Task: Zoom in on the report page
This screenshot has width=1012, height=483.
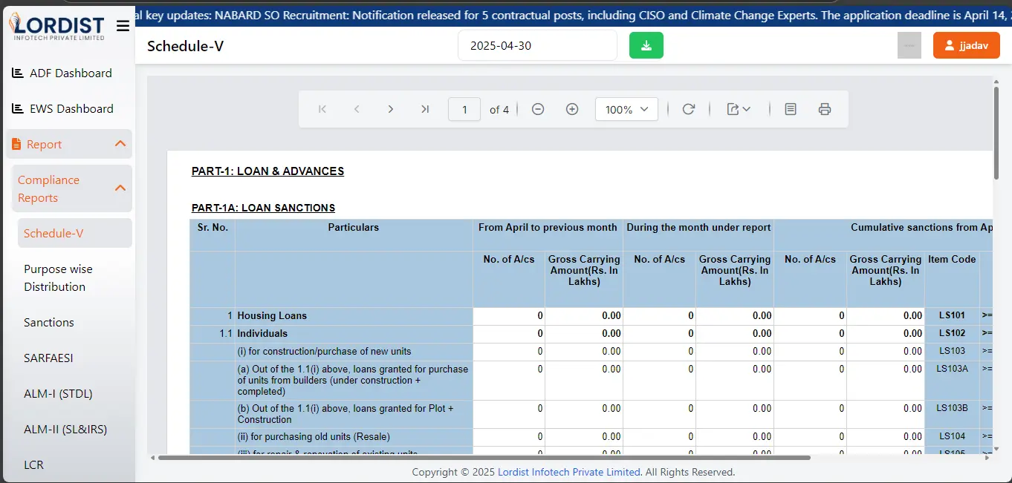Action: (x=571, y=109)
